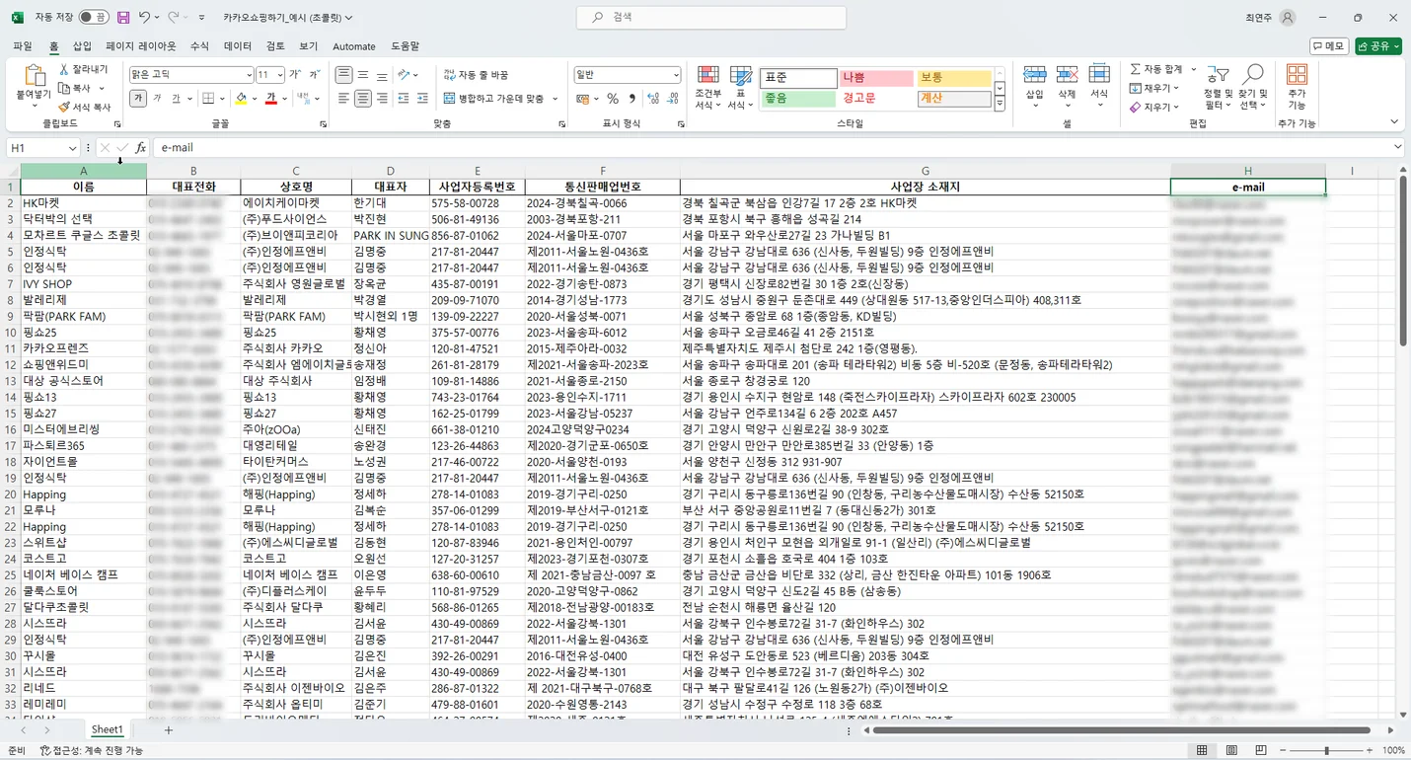Click the Find & Select (찾기 및 선택) button
Image resolution: width=1411 pixels, height=760 pixels.
1253,87
